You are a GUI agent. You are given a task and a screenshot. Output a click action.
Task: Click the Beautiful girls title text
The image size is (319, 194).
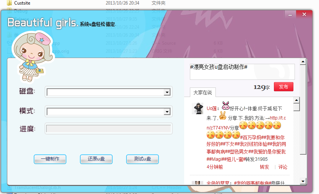pyautogui.click(x=42, y=23)
